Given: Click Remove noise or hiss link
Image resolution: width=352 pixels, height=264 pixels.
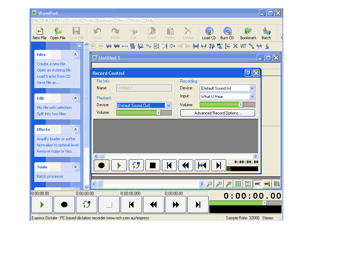Looking at the screenshot, I should click(54, 151).
